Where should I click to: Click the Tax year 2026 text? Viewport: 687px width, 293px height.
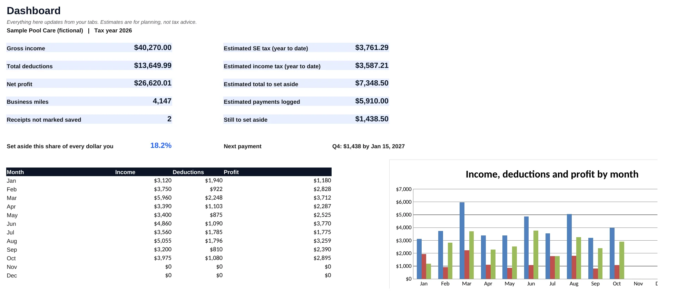point(113,30)
